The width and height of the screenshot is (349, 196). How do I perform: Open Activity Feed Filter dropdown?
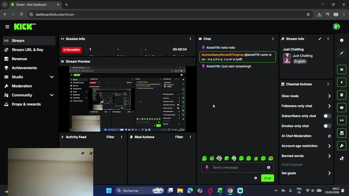pyautogui.click(x=110, y=137)
